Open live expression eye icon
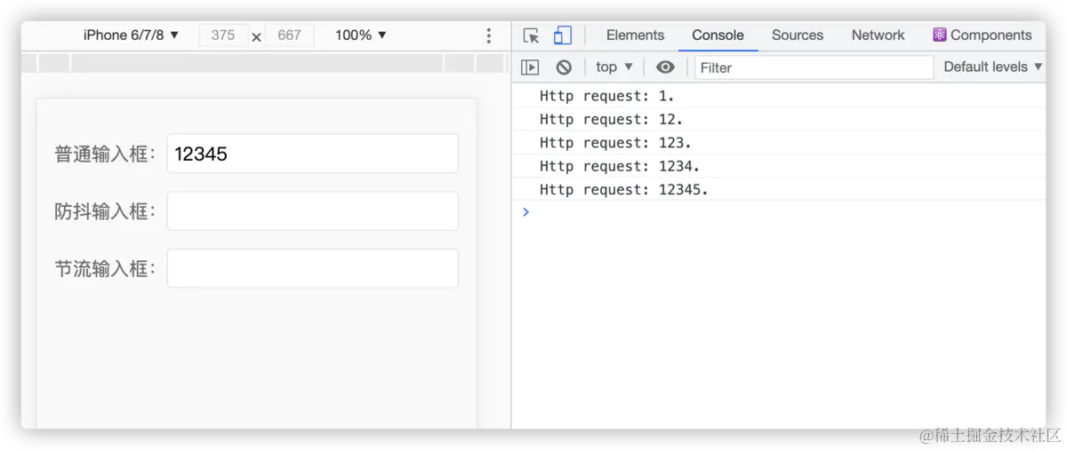The height and width of the screenshot is (450, 1067). click(665, 67)
